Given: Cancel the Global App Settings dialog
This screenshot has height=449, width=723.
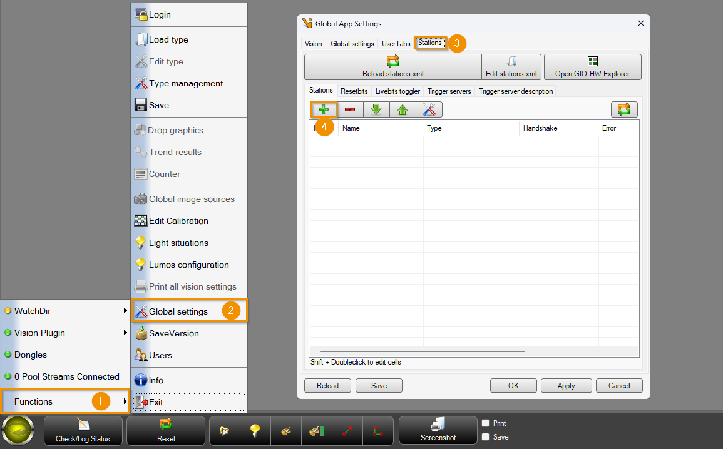Looking at the screenshot, I should click(x=619, y=386).
